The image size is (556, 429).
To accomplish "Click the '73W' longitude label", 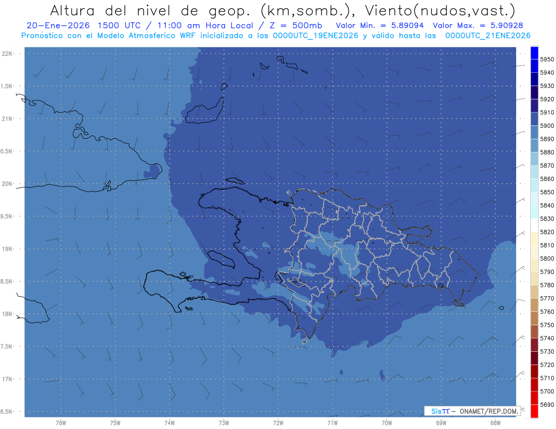I will 224,423.
